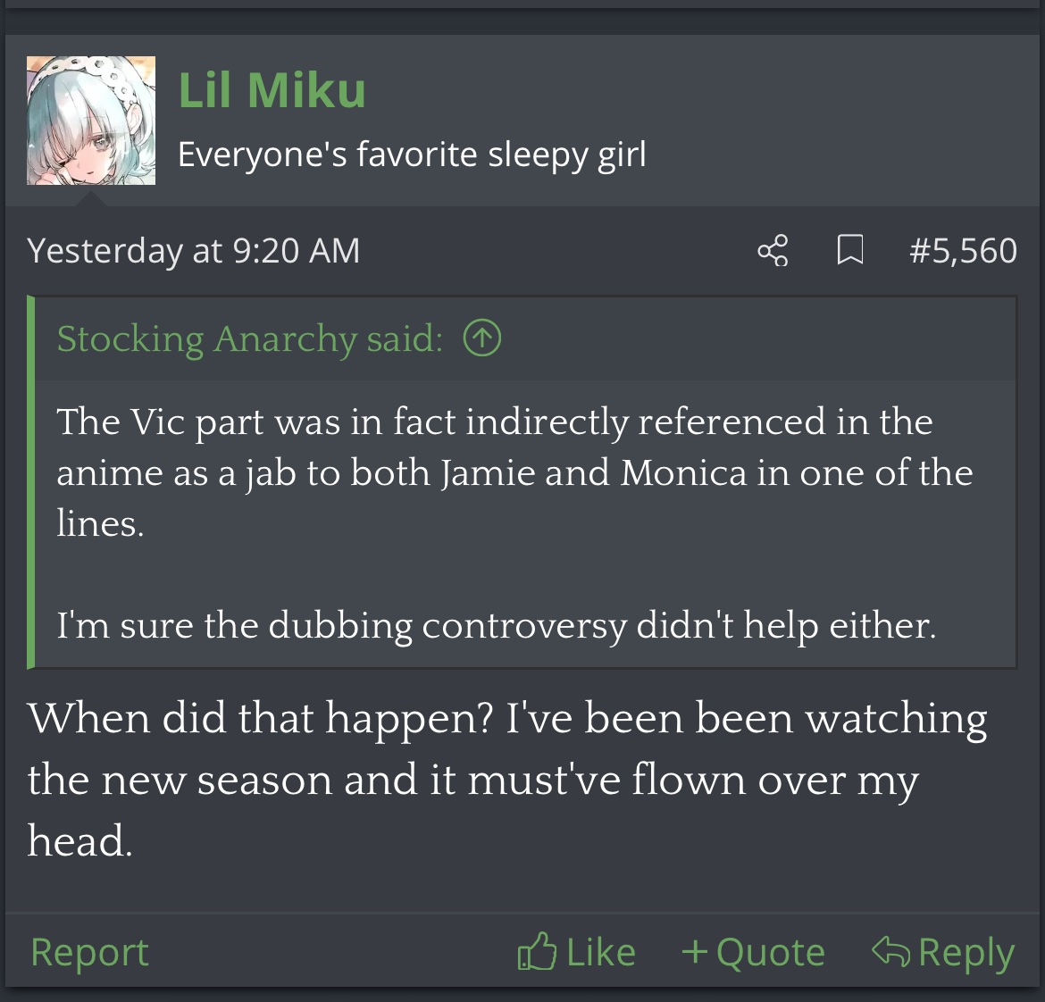Viewport: 1045px width, 1002px height.
Task: Open the permalink for post #5,560
Action: 963,251
